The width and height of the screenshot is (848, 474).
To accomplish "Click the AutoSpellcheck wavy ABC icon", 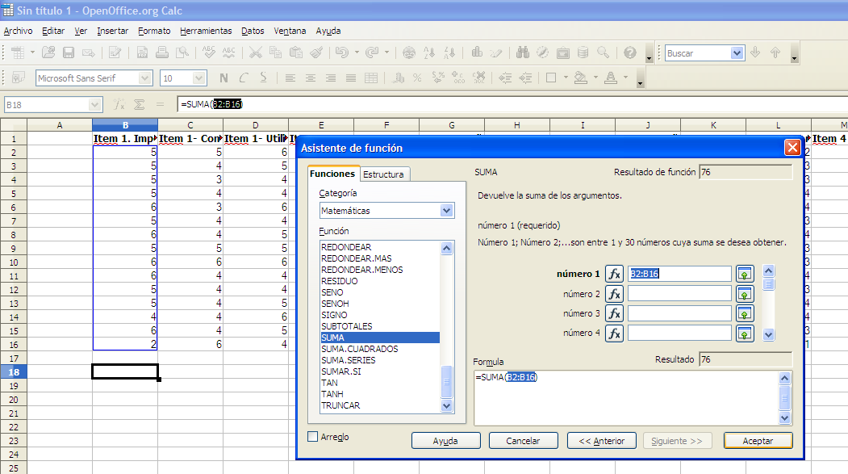I will tap(229, 52).
